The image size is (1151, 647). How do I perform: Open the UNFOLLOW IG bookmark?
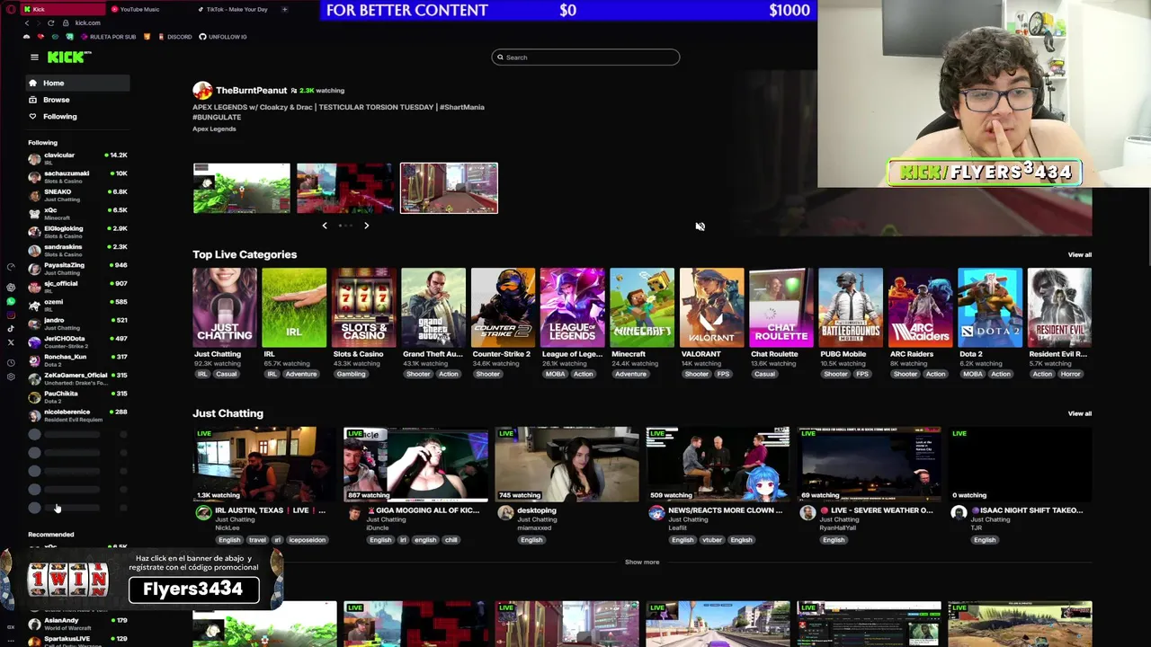coord(223,37)
